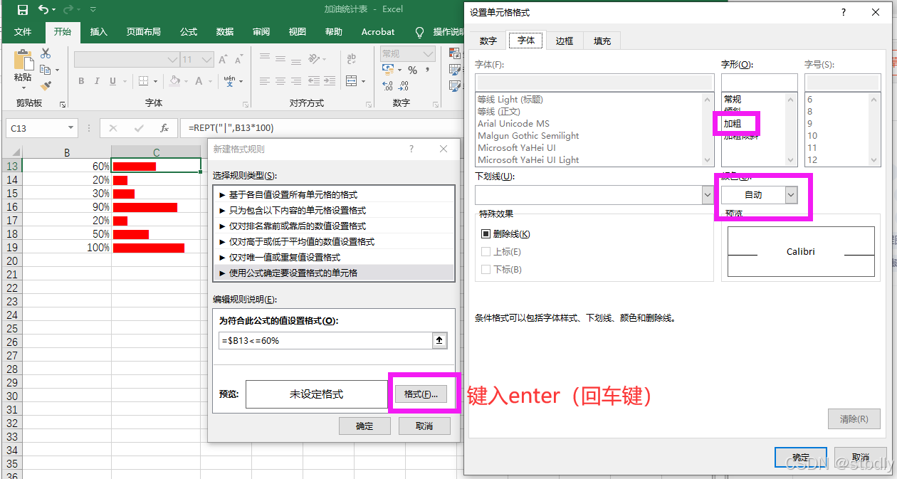Click the Undo arrow icon
Screen dimensions: 897x479
(x=43, y=9)
